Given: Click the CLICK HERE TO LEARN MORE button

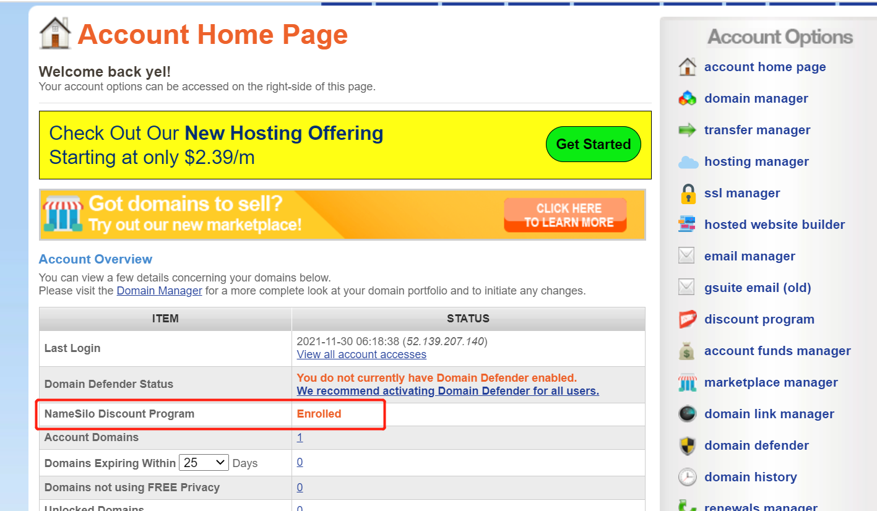Looking at the screenshot, I should point(565,215).
